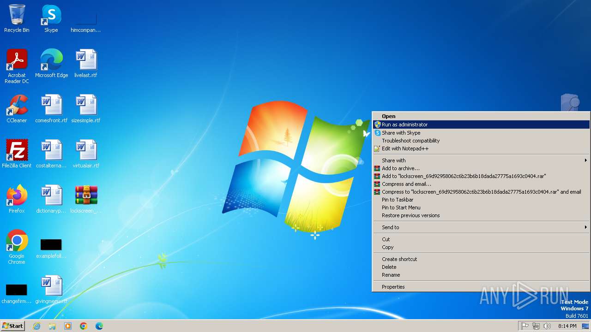The width and height of the screenshot is (591, 332).
Task: Choose Run as administrator
Action: click(x=481, y=125)
